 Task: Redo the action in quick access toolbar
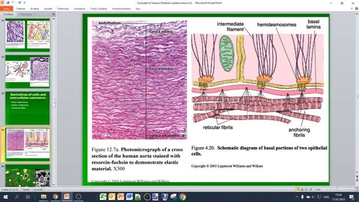click(20, 2)
